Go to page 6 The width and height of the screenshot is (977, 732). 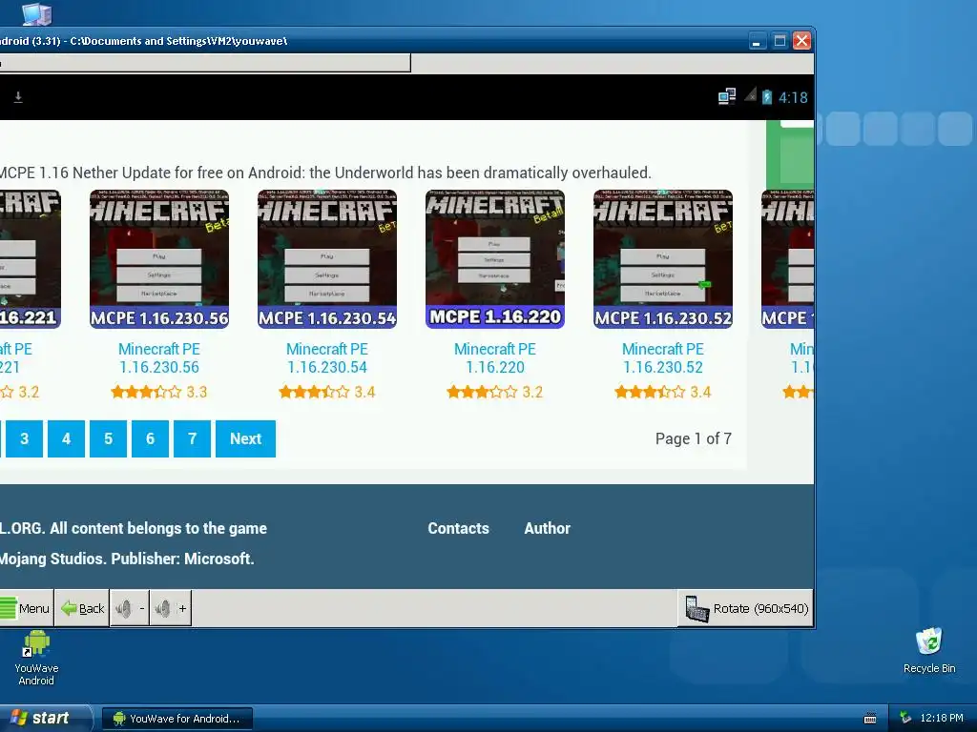pos(150,438)
